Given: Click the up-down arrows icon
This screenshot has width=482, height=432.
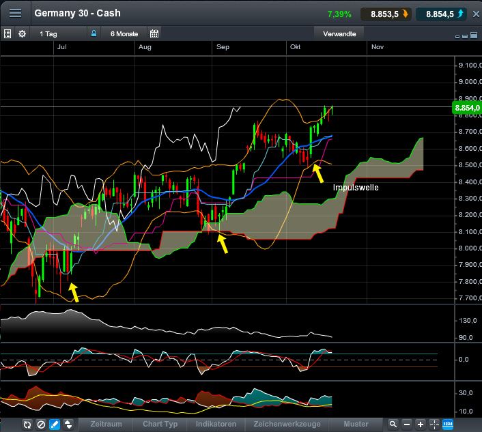Looking at the screenshot, I should pyautogui.click(x=68, y=424).
